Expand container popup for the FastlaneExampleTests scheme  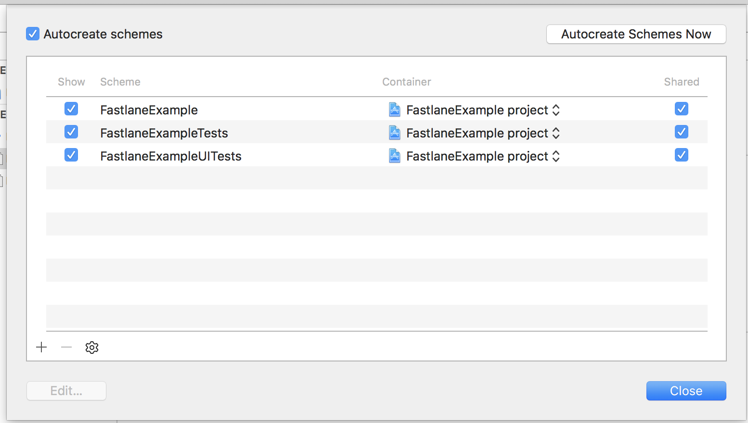556,133
